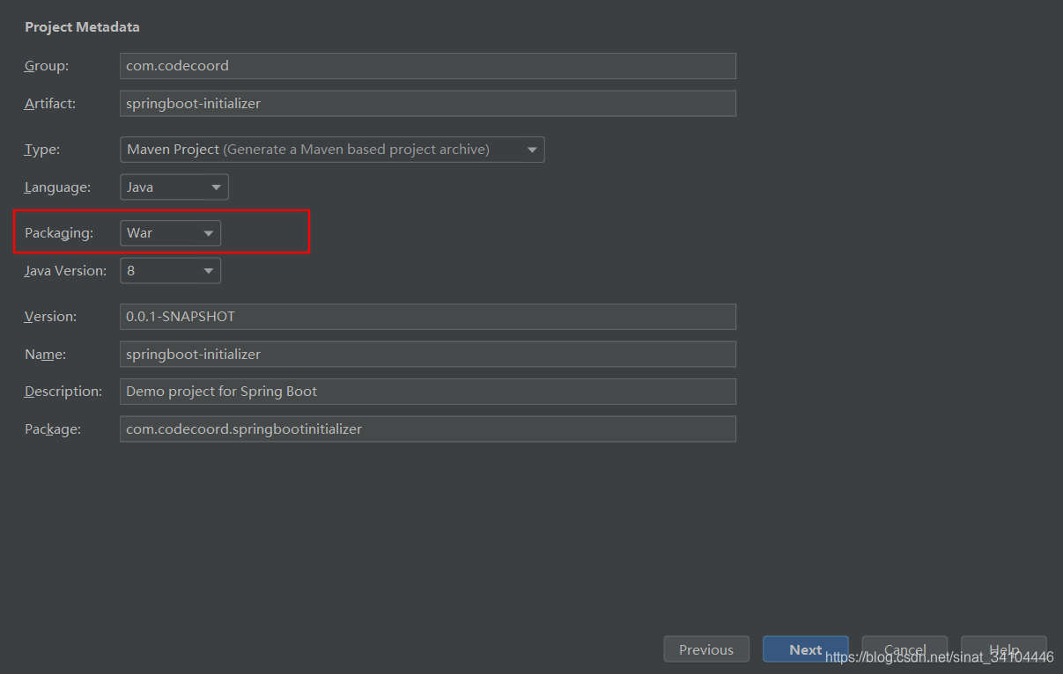The image size is (1063, 674).
Task: Click the Next button
Action: (x=805, y=649)
